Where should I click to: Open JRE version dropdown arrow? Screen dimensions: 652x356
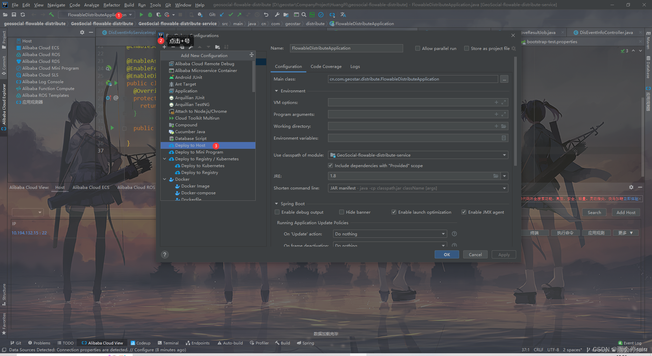(x=504, y=176)
